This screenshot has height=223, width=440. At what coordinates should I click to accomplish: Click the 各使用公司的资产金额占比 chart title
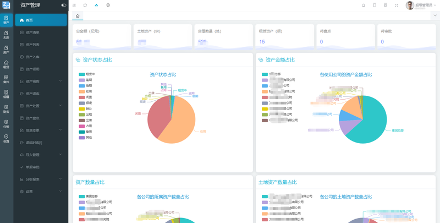(346, 75)
